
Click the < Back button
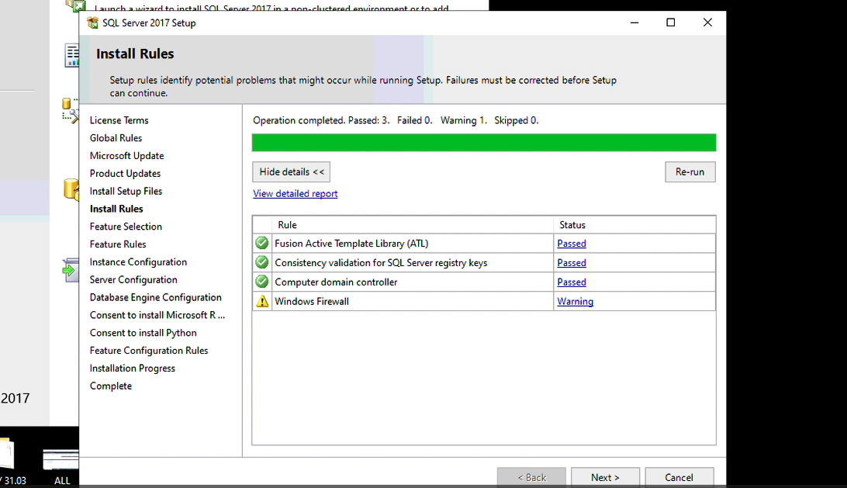click(x=531, y=477)
